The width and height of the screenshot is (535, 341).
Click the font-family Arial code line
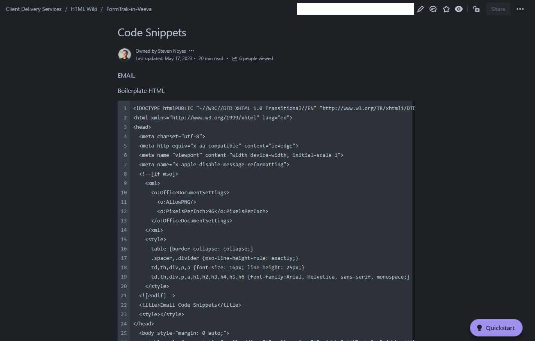(281, 277)
